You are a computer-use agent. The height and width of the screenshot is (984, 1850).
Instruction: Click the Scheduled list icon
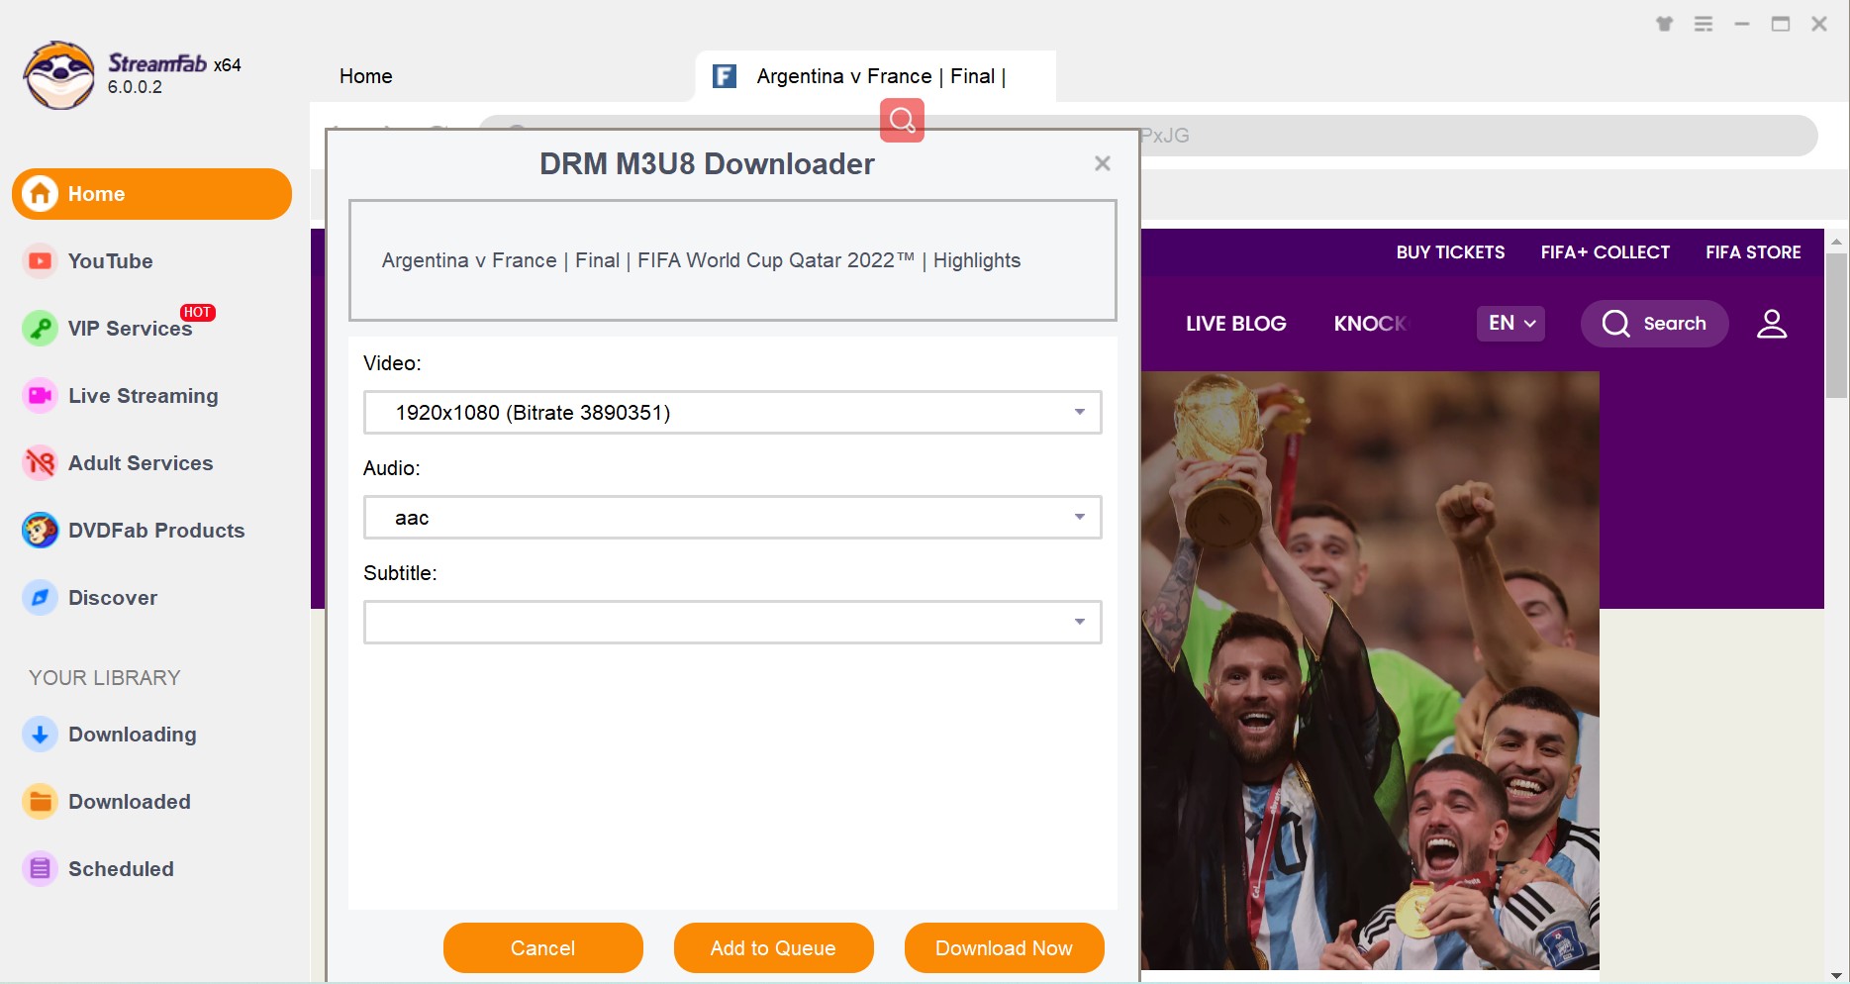[41, 869]
